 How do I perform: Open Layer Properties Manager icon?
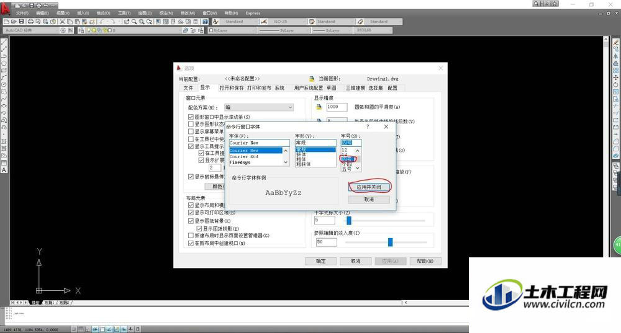[81, 30]
